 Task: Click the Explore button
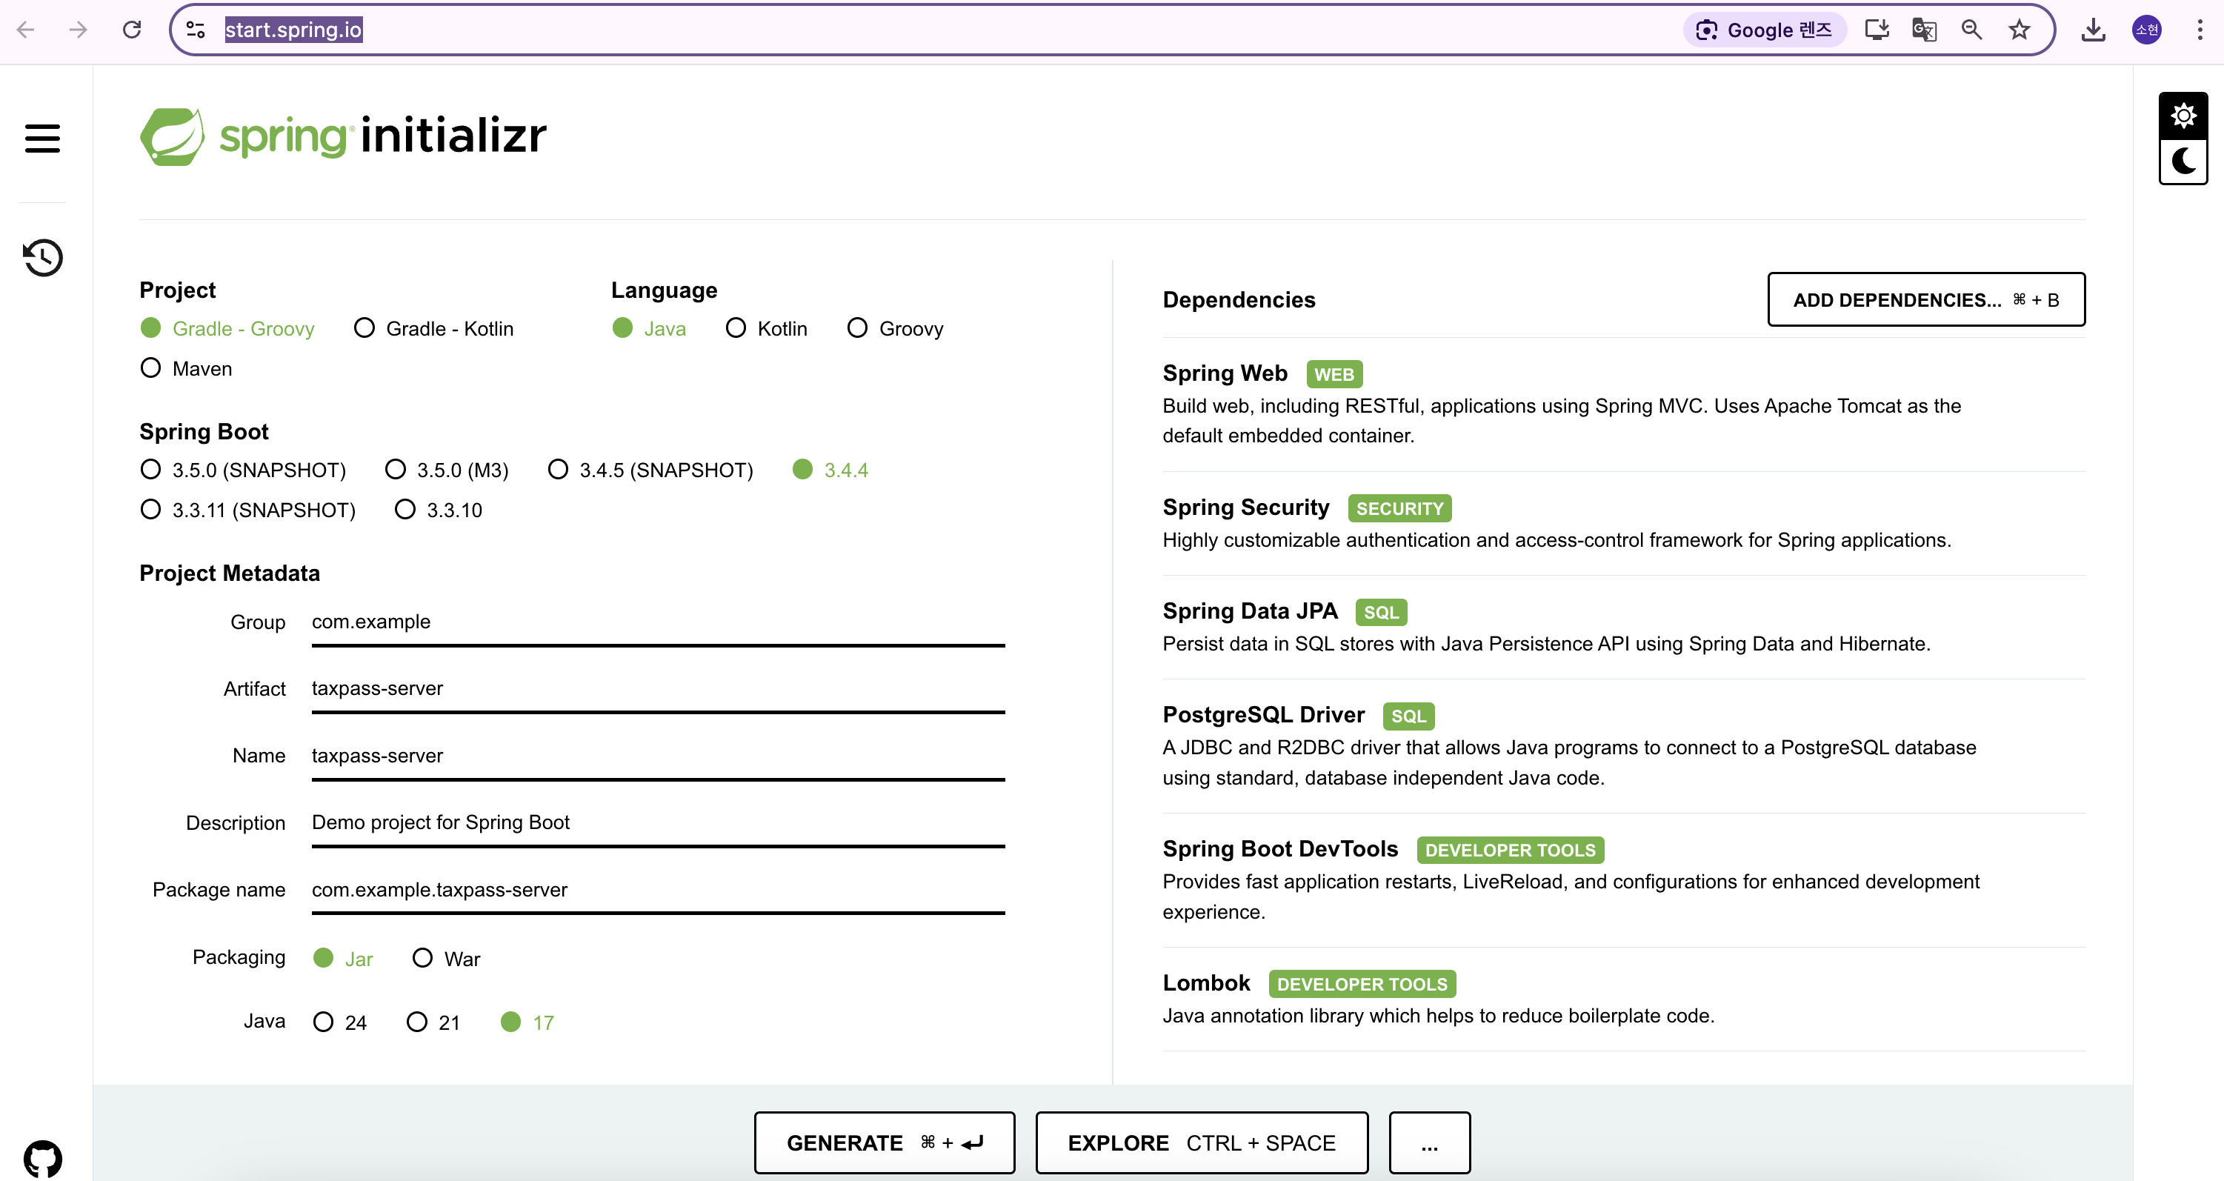pos(1201,1143)
